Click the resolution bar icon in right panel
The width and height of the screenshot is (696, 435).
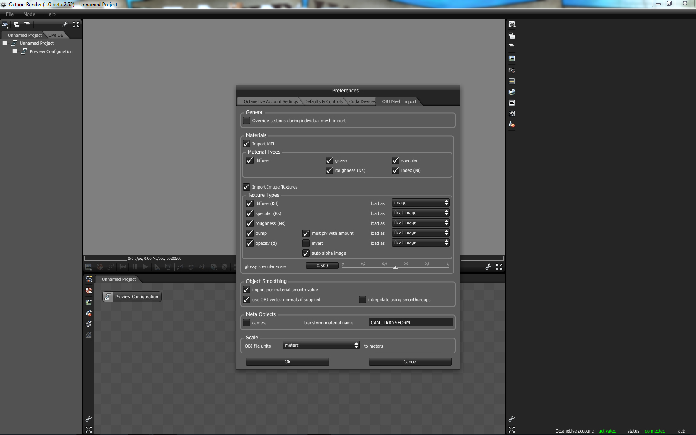pyautogui.click(x=512, y=81)
